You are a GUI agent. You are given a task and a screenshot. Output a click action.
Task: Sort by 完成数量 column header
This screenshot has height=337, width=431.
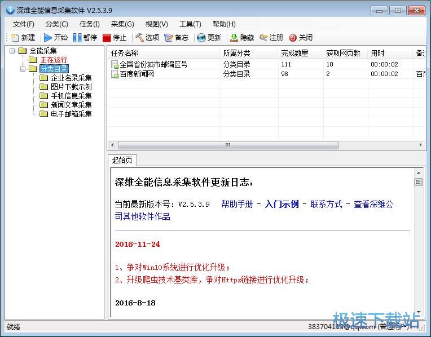[301, 53]
